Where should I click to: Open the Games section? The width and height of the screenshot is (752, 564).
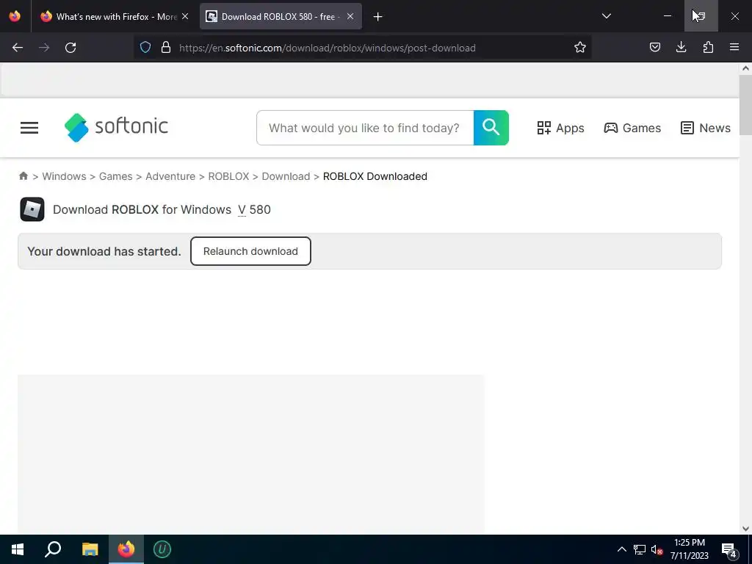pos(632,128)
